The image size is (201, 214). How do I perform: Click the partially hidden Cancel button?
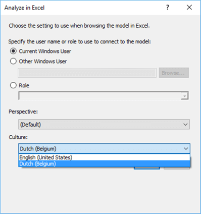coord(177,168)
